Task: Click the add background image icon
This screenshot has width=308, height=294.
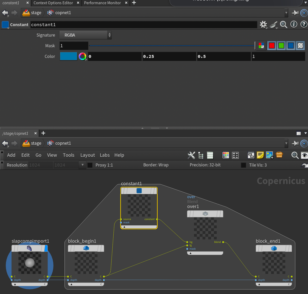Action: tap(269, 155)
